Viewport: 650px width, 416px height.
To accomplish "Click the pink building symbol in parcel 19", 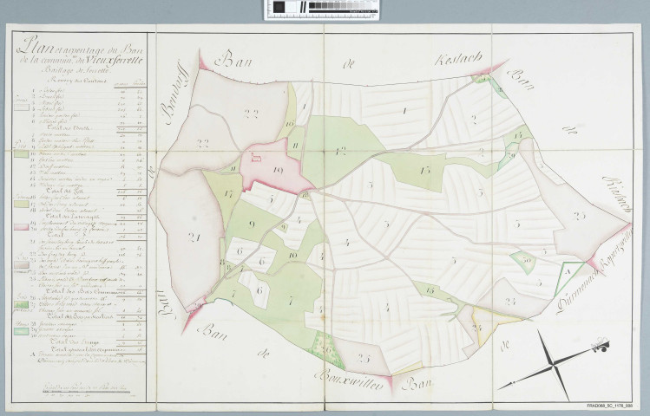I will [257, 158].
